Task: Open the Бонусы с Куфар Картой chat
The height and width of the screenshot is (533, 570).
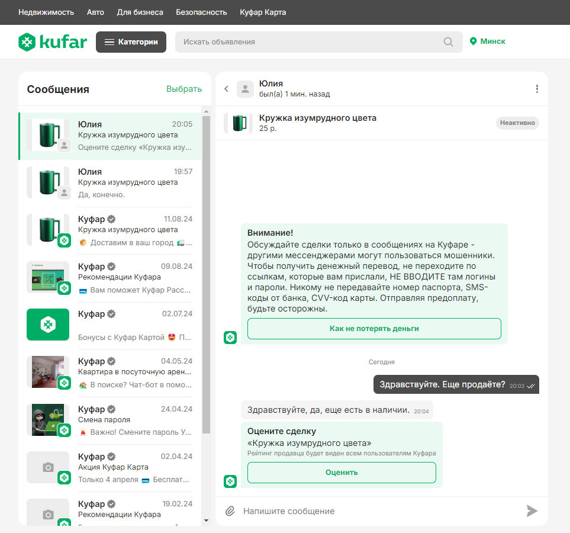Action: click(x=110, y=326)
